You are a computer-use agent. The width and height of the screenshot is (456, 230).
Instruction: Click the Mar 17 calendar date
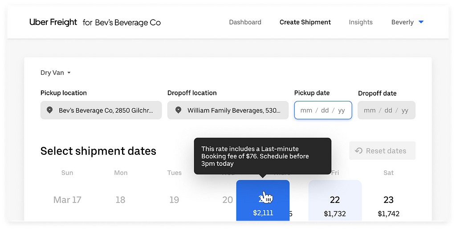67,200
